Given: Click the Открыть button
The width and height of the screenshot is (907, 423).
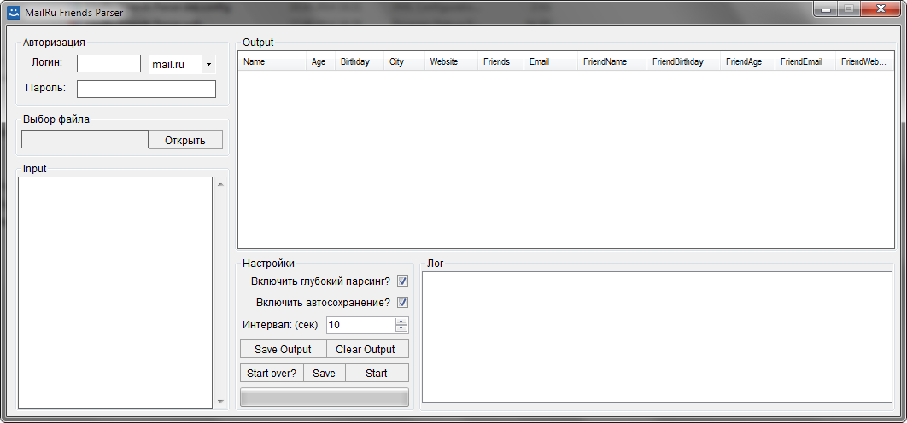Looking at the screenshot, I should (185, 141).
